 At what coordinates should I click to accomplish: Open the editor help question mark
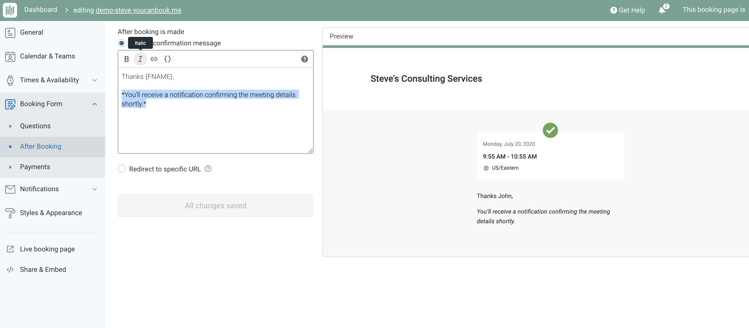[x=304, y=59]
